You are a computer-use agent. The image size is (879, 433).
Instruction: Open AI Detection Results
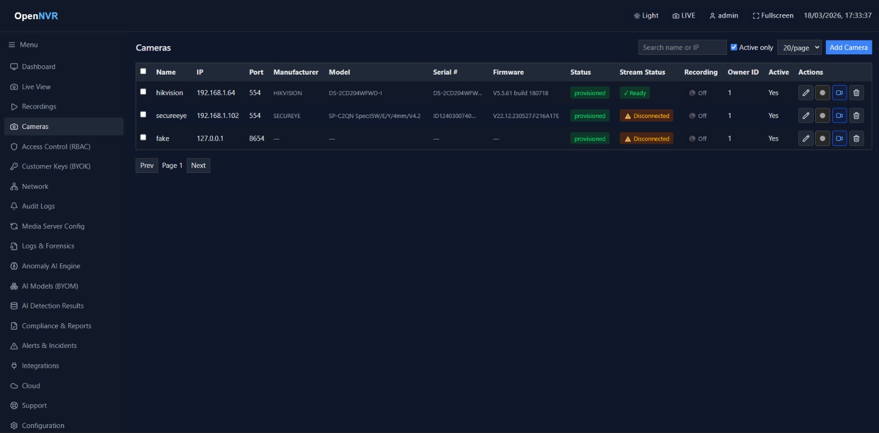(x=64, y=306)
